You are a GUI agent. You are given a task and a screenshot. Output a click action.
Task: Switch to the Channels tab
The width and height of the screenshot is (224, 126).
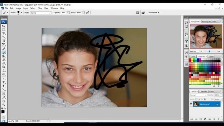[x=203, y=91]
